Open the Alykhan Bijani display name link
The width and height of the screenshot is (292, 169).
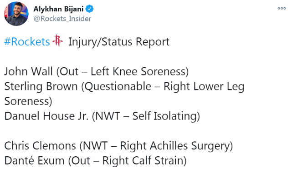click(58, 9)
